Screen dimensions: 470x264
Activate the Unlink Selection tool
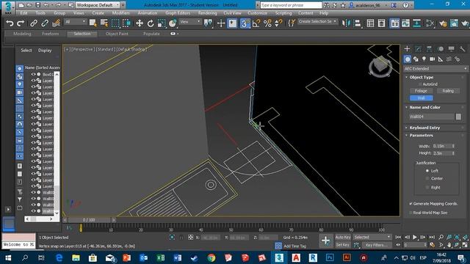[45, 23]
